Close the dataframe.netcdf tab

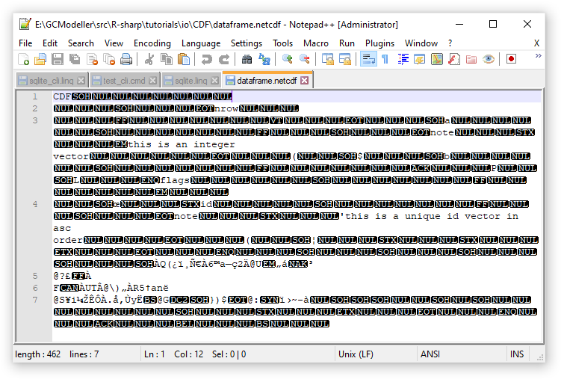[x=304, y=80]
